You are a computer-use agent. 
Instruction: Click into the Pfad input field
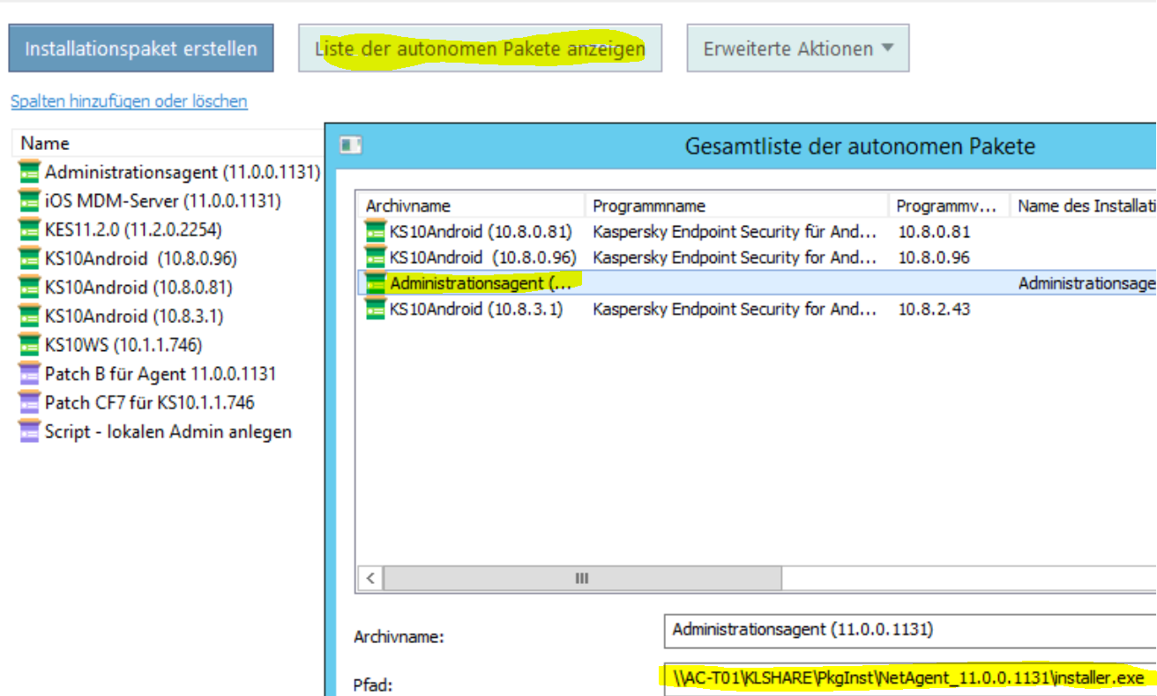pyautogui.click(x=910, y=678)
